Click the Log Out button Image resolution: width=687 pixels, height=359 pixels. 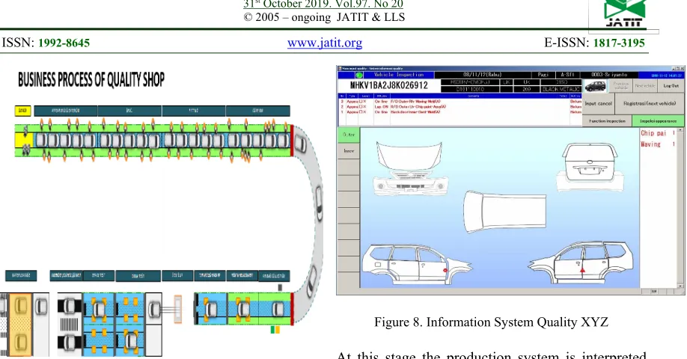coord(671,86)
